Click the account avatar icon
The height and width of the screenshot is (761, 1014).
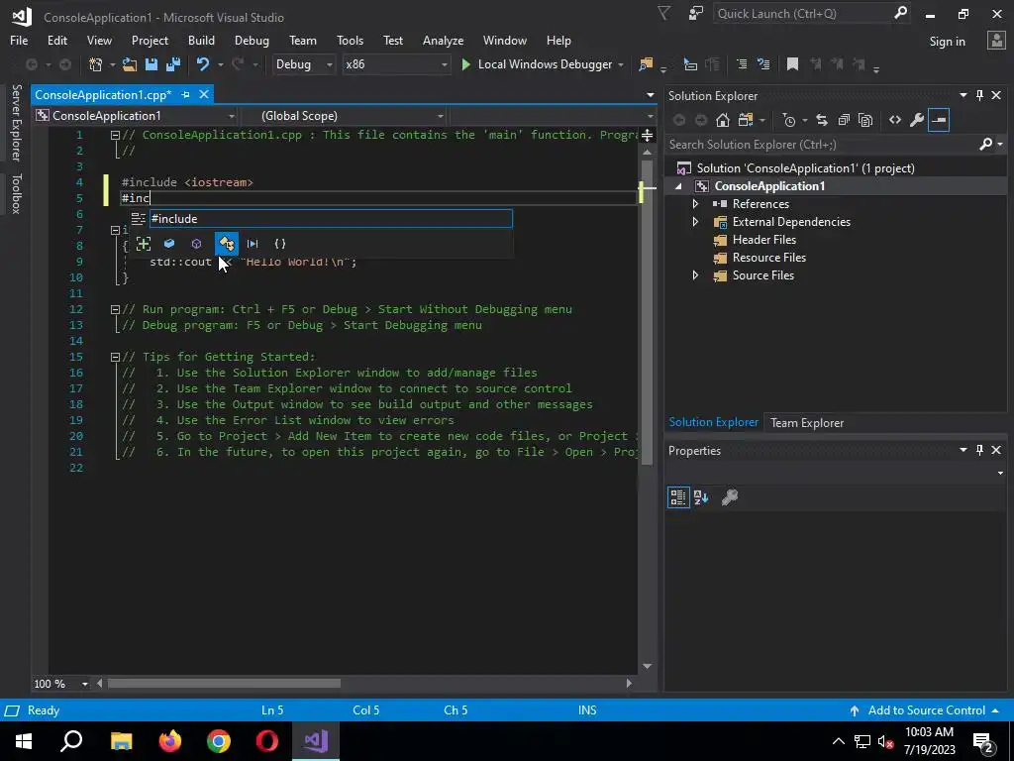point(996,41)
